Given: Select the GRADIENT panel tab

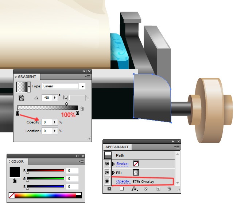Looking at the screenshot, I should pyautogui.click(x=27, y=77).
